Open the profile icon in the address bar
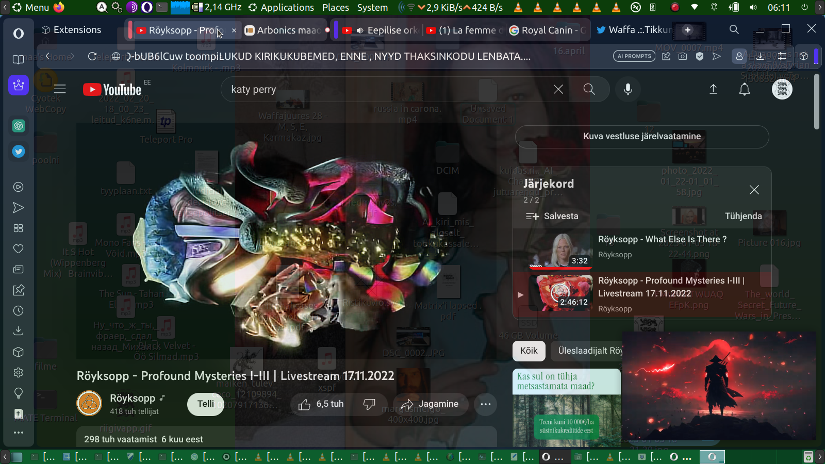 pos(739,56)
